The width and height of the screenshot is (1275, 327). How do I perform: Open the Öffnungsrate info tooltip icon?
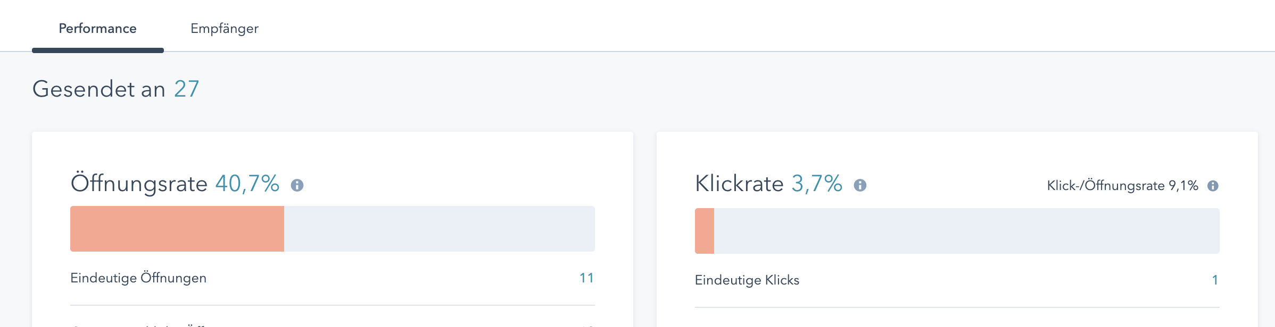point(297,185)
